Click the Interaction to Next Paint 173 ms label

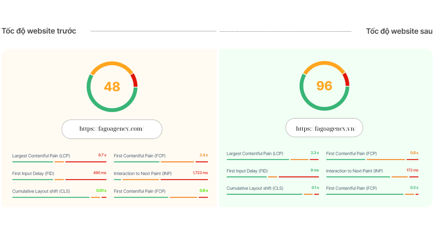coord(355,171)
